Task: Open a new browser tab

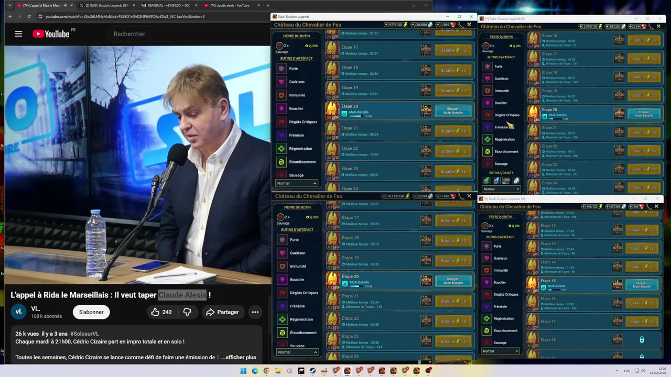Action: [x=267, y=5]
